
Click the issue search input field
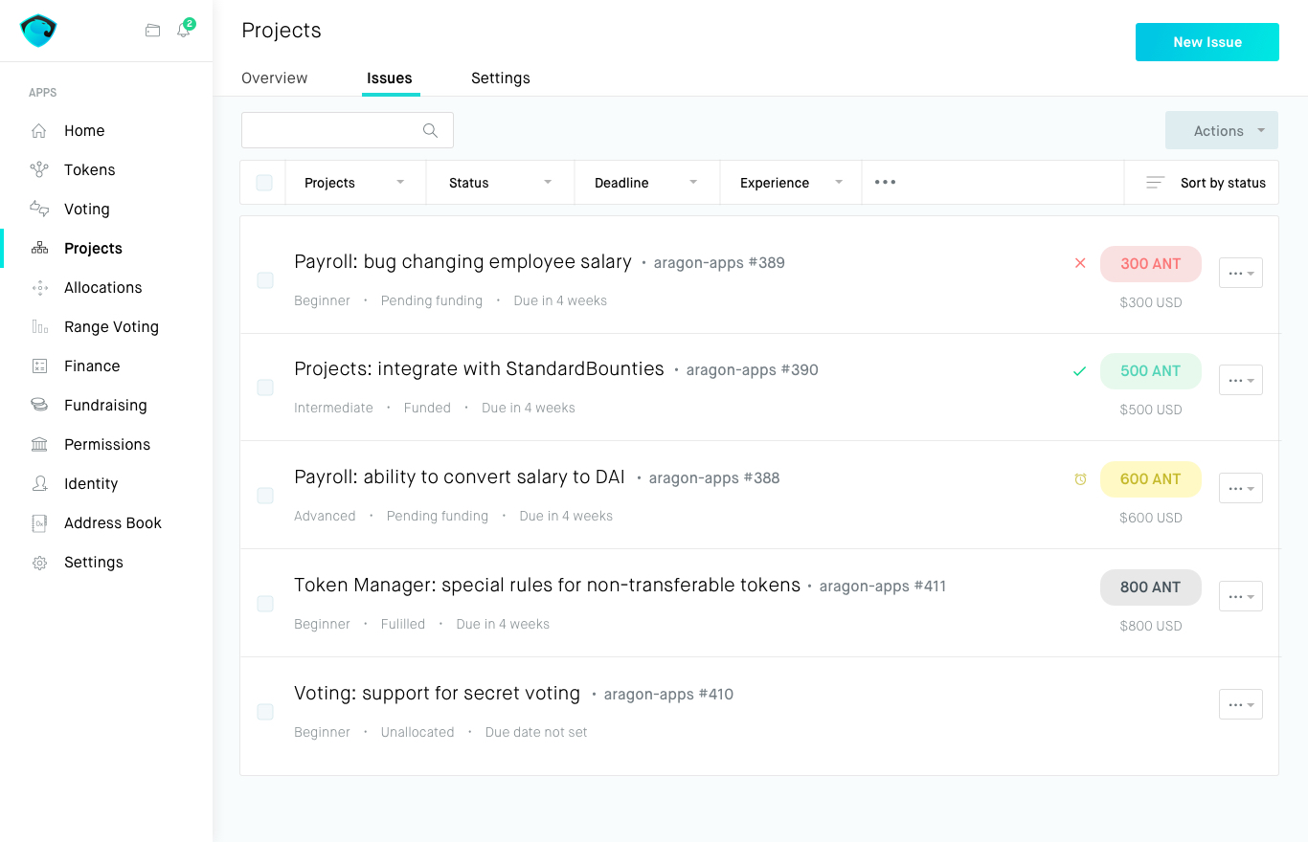pos(348,130)
